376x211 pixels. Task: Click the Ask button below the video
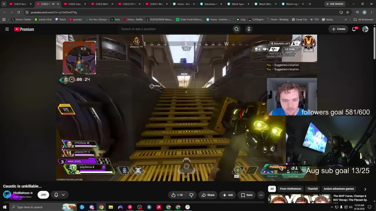point(228,195)
